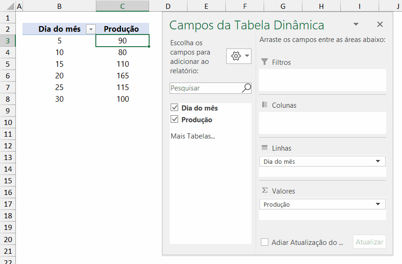Image resolution: width=402 pixels, height=264 pixels.
Task: Select cell with value 80
Action: click(122, 52)
